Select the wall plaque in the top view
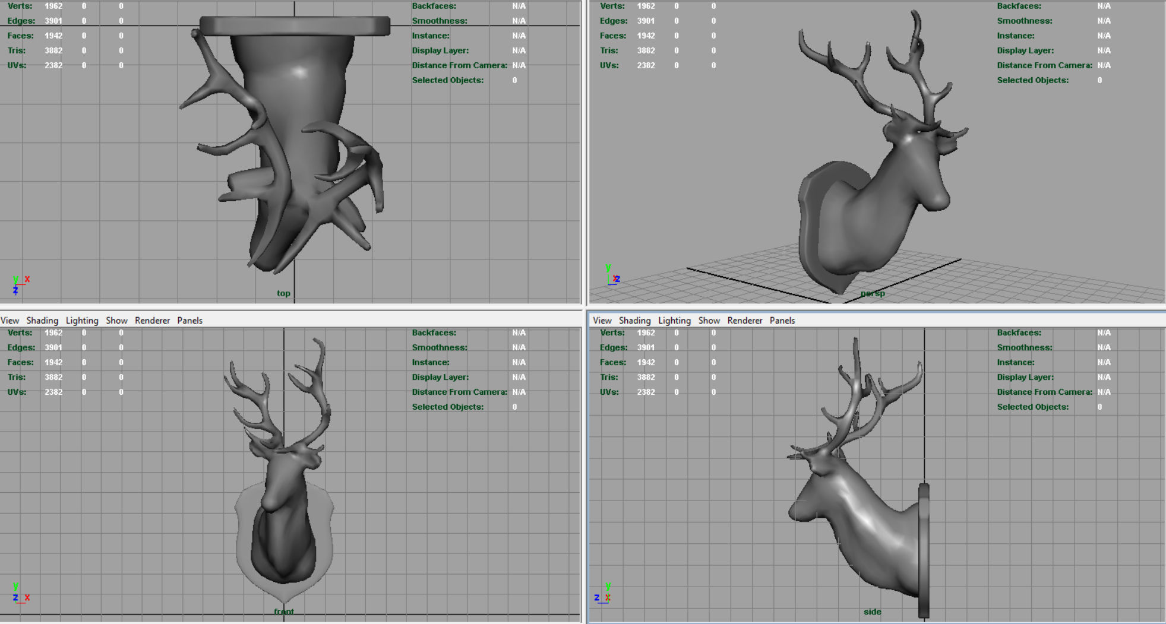1166x624 pixels. [295, 26]
